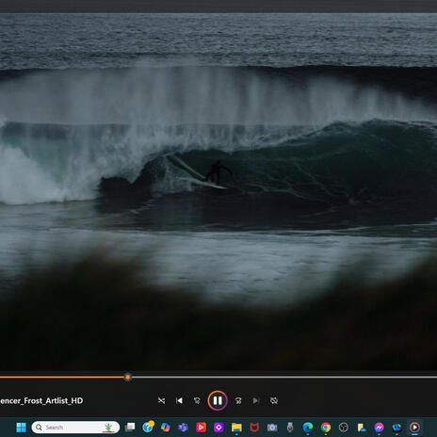
Task: Click the Spencer_Frost_Artlist_HD title text
Action: (41, 400)
